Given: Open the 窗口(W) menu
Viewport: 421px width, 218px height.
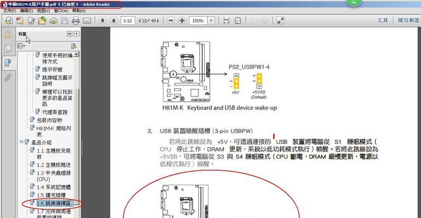Looking at the screenshot, I should coord(61,11).
